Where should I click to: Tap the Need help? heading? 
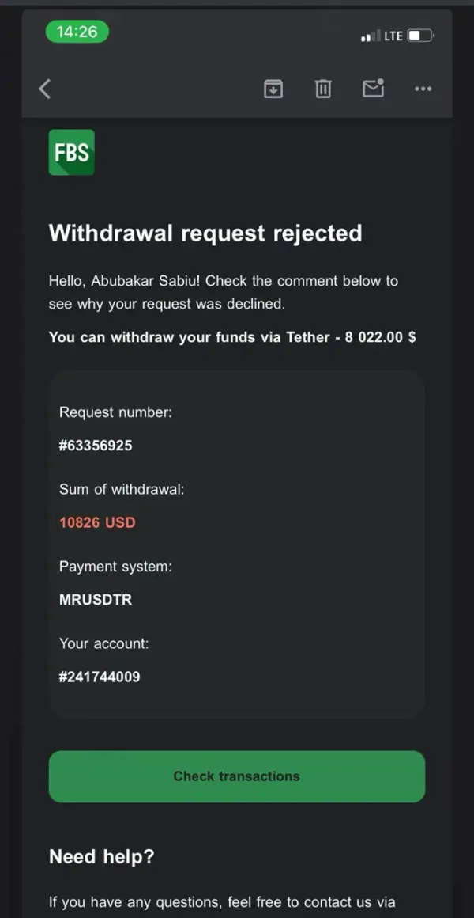(x=102, y=856)
